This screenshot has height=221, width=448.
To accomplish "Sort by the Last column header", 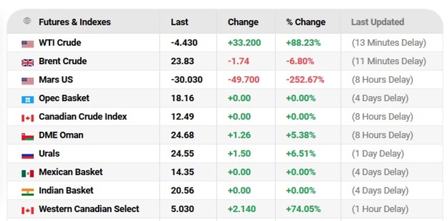I will coord(179,22).
